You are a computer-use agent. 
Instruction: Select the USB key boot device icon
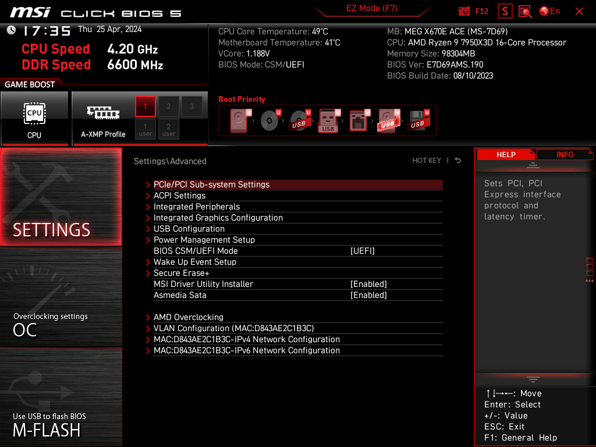pyautogui.click(x=329, y=120)
